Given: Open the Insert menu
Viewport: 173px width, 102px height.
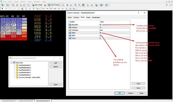Looking at the screenshot, I should [16, 2].
